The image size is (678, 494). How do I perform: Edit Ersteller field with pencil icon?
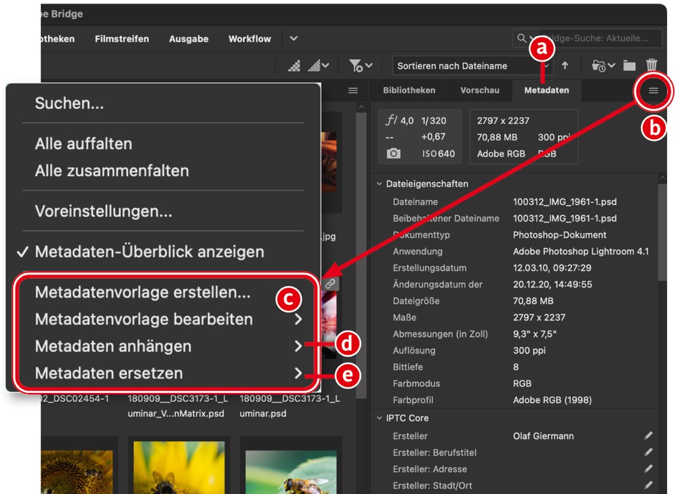(649, 436)
